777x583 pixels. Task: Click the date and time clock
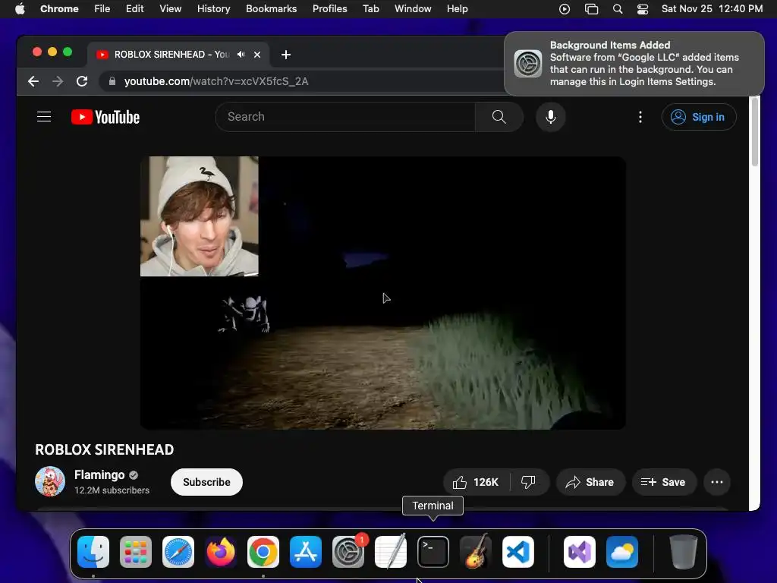[712, 9]
